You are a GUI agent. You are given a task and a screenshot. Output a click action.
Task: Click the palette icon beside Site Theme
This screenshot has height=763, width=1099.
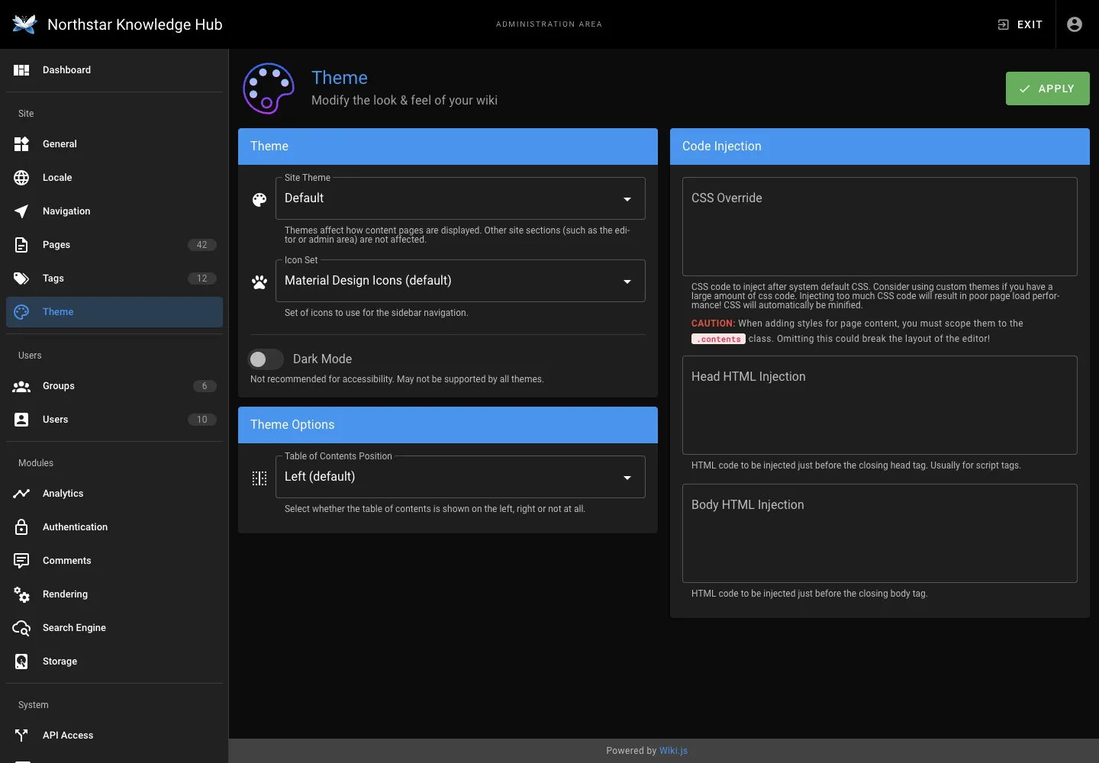[x=259, y=200]
